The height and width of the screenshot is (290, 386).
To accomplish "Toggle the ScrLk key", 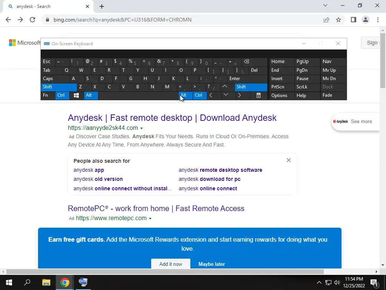I will 307,87.
